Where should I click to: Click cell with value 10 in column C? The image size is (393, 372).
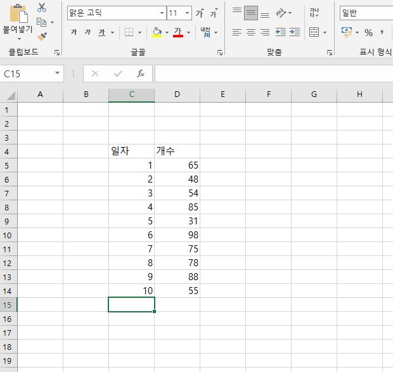132,291
